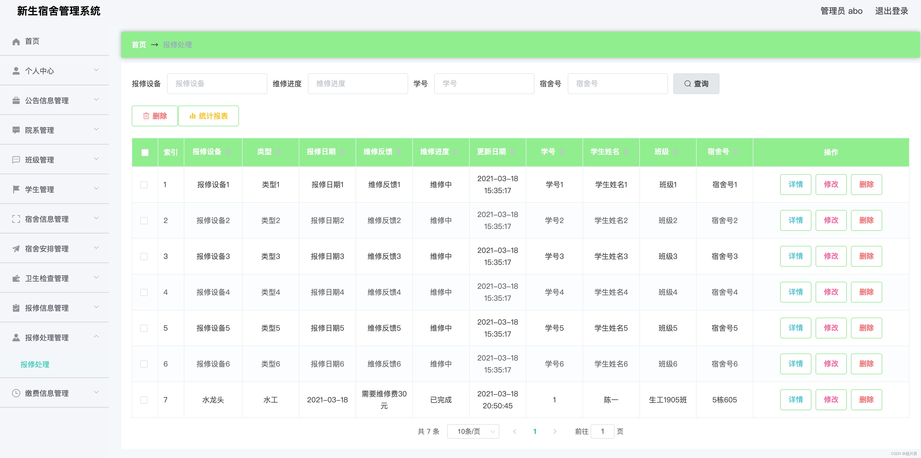Viewport: 921px width, 458px height.
Task: Sort by 学号 column sort icon
Action: [562, 152]
